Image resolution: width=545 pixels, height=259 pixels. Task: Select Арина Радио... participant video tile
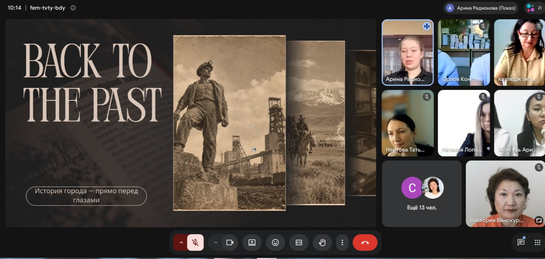coord(407,52)
